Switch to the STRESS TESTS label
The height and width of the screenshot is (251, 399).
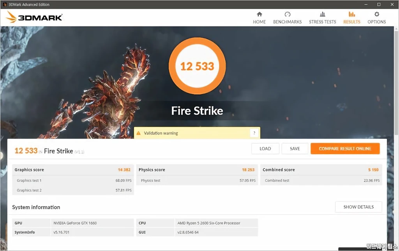pos(322,22)
